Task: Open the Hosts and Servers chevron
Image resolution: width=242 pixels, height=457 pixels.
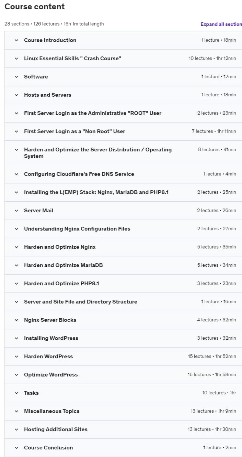Action: (16, 95)
